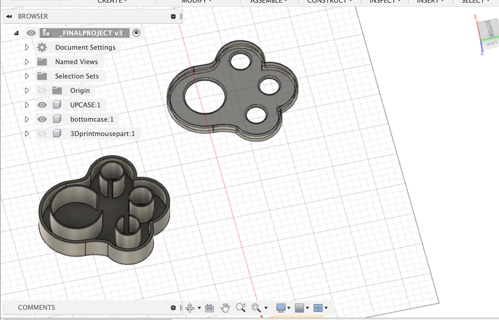The image size is (499, 320).
Task: Minimize Browser panel using the round minus icon
Action: (173, 16)
